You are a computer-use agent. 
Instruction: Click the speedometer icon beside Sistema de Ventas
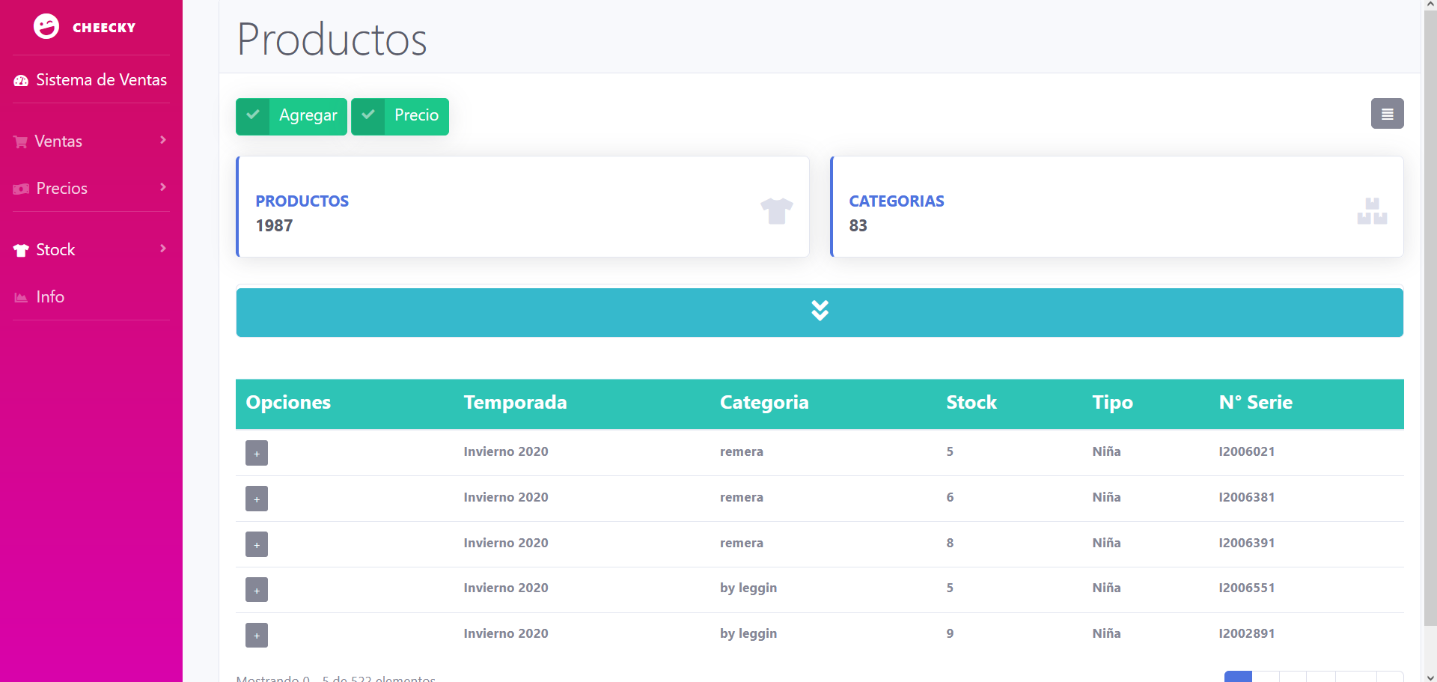pyautogui.click(x=20, y=79)
